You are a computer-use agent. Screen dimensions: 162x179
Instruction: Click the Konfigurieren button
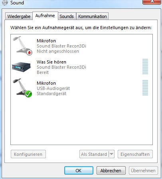(x=28, y=154)
